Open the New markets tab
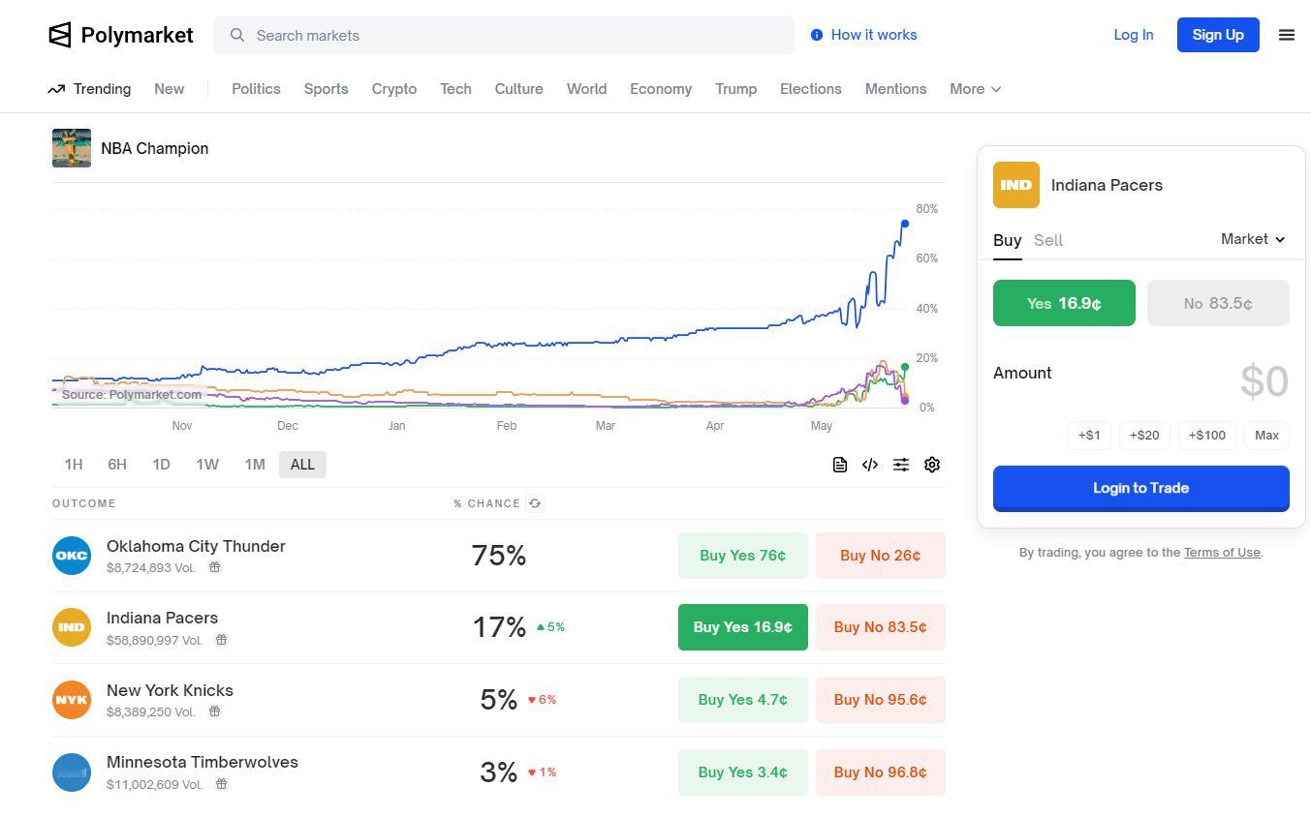Image resolution: width=1311 pixels, height=817 pixels. click(169, 89)
